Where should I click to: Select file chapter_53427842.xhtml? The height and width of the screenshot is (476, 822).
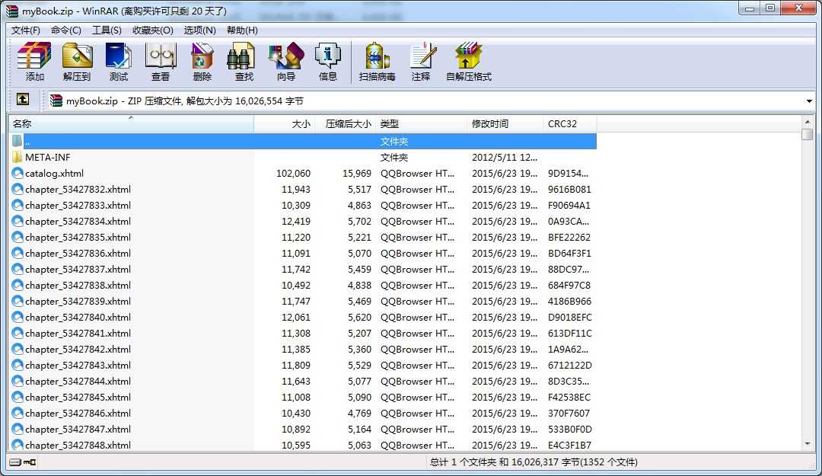(78, 349)
